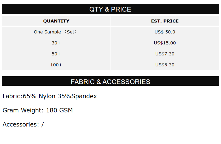Click the QTY & PRICE section header
Viewport: 221px width, 144px height.
(110, 9)
